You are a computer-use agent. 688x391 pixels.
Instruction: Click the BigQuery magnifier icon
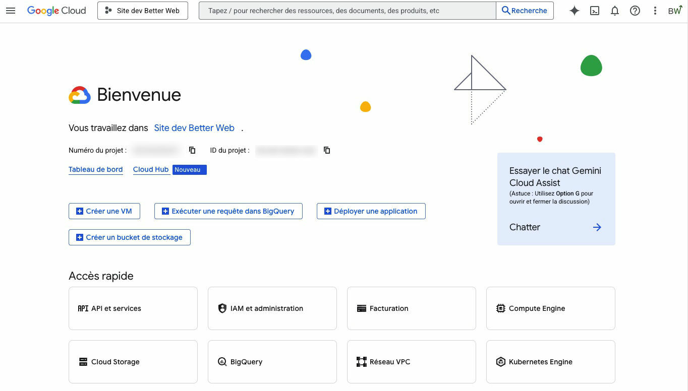pyautogui.click(x=222, y=362)
